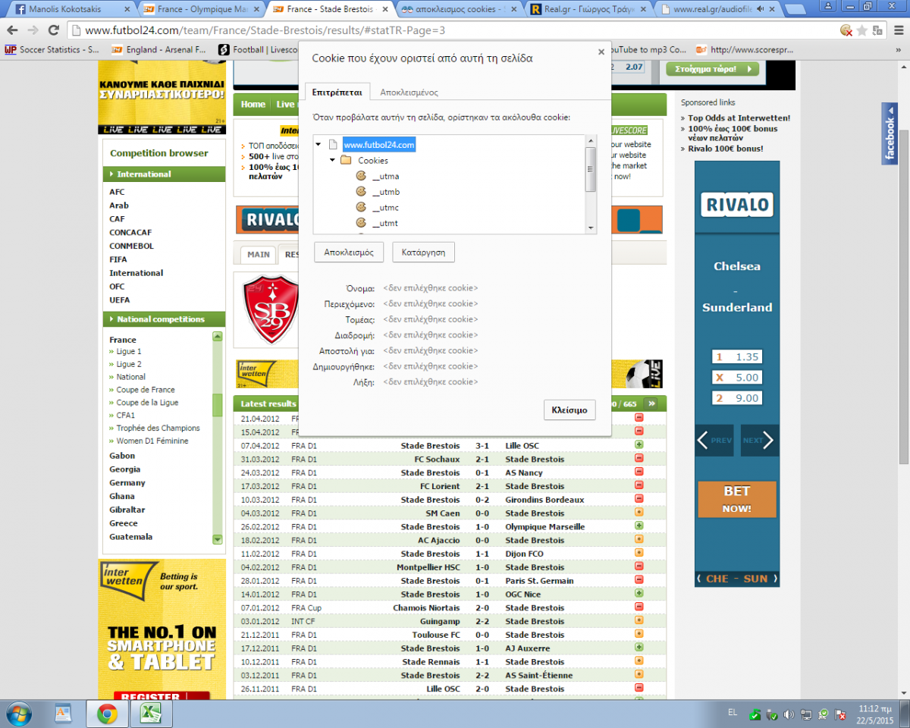Click the next results page arrow
Viewport: 910px width, 728px height.
coord(651,403)
